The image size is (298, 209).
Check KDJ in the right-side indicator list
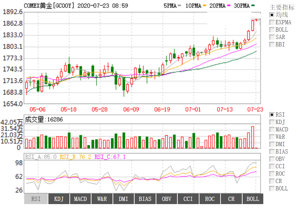pos(272,122)
